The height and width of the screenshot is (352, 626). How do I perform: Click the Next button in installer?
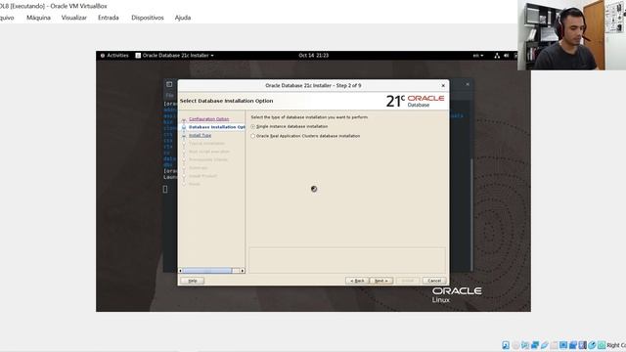[x=380, y=281]
